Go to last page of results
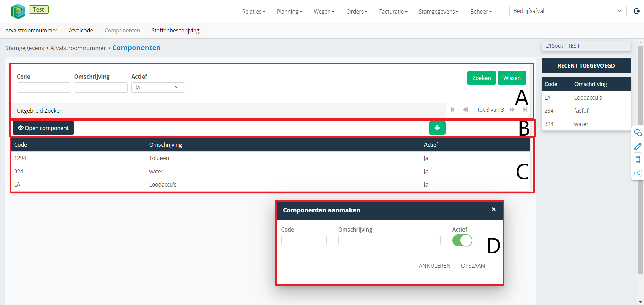The image size is (644, 305). coord(525,110)
